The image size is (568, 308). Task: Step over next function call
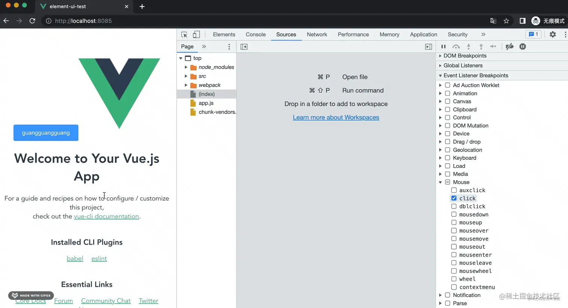point(456,47)
